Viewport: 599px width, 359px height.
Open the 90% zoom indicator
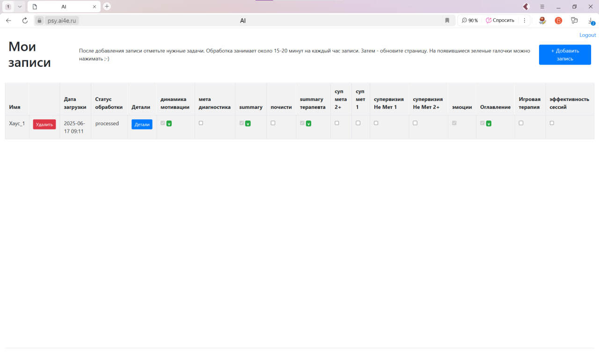(x=469, y=21)
